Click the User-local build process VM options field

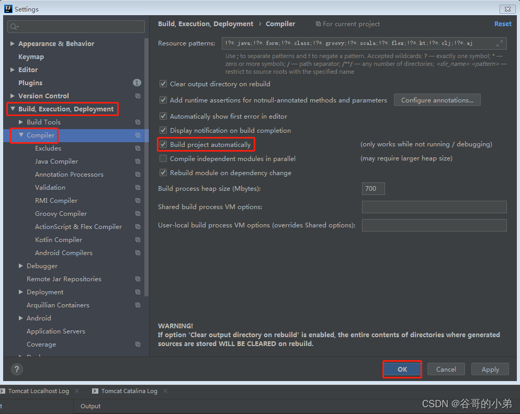pos(434,225)
